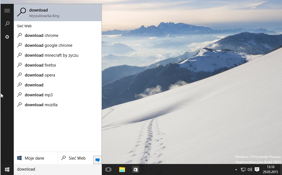Pick 'download minecraft by zyczu' suggestion
The height and width of the screenshot is (175, 282).
pyautogui.click(x=58, y=55)
